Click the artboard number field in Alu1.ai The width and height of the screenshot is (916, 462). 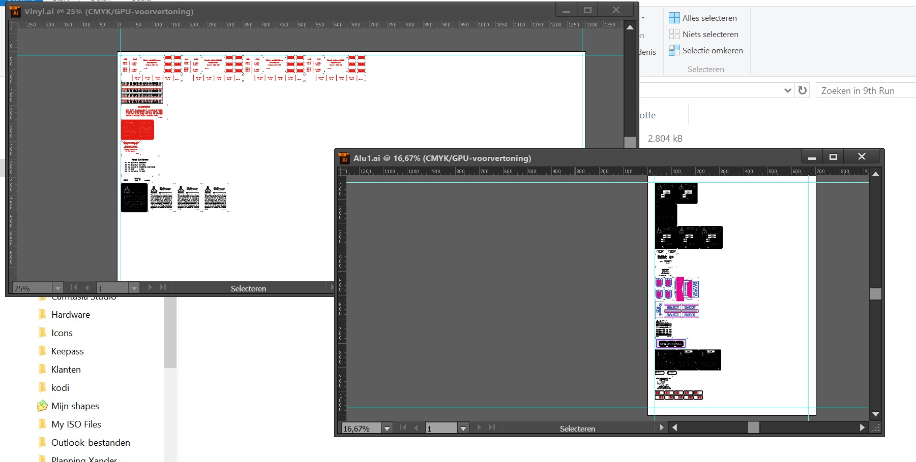(442, 428)
